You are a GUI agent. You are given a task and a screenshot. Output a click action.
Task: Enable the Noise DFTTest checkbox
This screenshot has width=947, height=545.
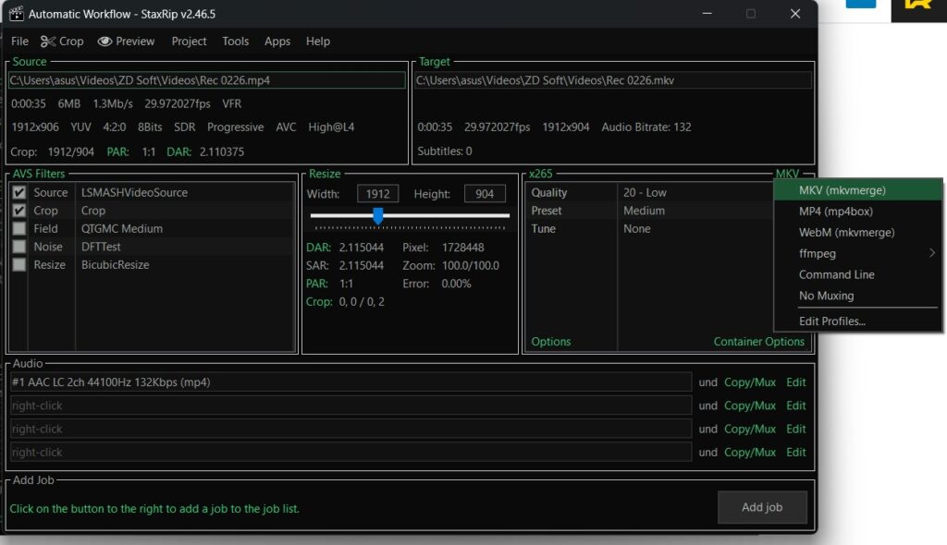[x=19, y=247]
